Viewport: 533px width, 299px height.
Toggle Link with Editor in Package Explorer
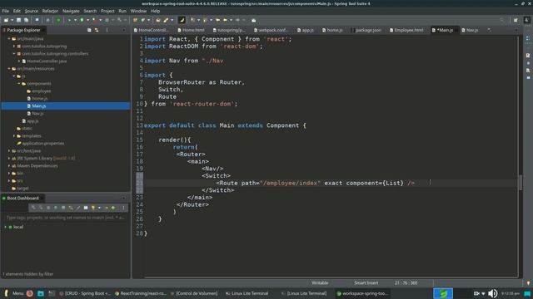click(97, 30)
